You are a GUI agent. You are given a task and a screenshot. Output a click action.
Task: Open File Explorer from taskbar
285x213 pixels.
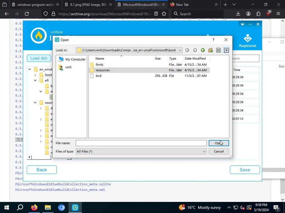click(x=48, y=207)
